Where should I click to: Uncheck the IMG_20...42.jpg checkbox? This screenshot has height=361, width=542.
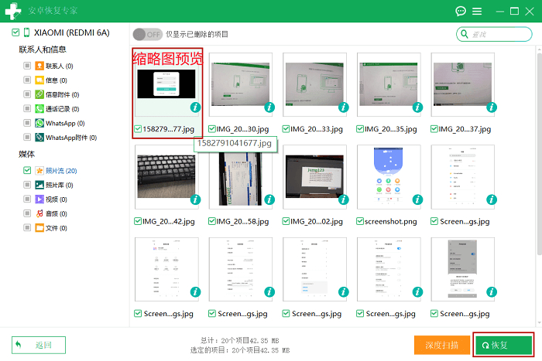(x=138, y=221)
